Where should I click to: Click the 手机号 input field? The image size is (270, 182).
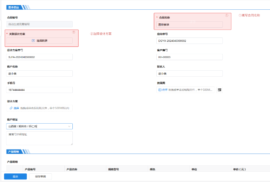39,90
